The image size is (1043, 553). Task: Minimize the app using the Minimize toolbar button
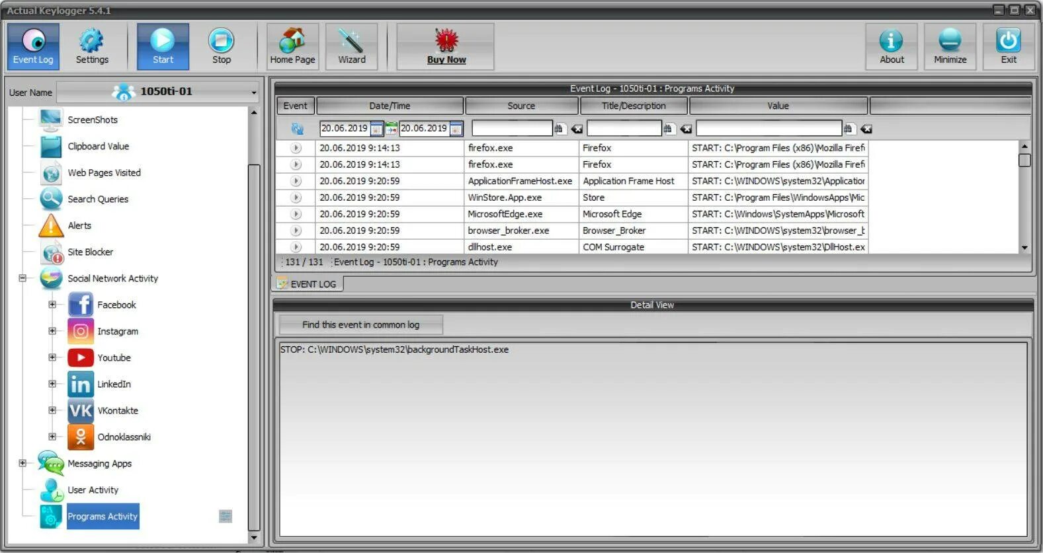coord(950,46)
